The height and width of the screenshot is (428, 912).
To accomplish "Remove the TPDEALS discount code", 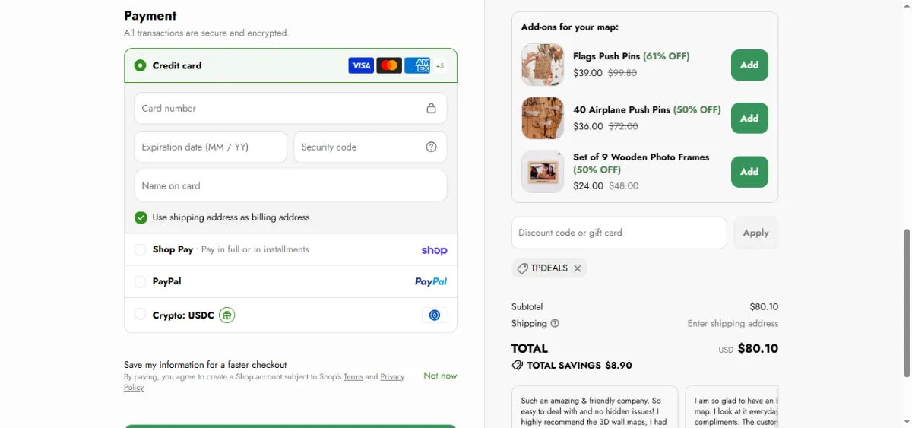I will click(578, 268).
